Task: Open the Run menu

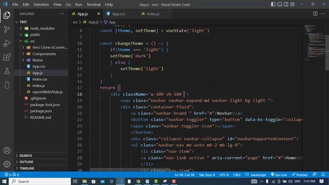Action: point(79,5)
